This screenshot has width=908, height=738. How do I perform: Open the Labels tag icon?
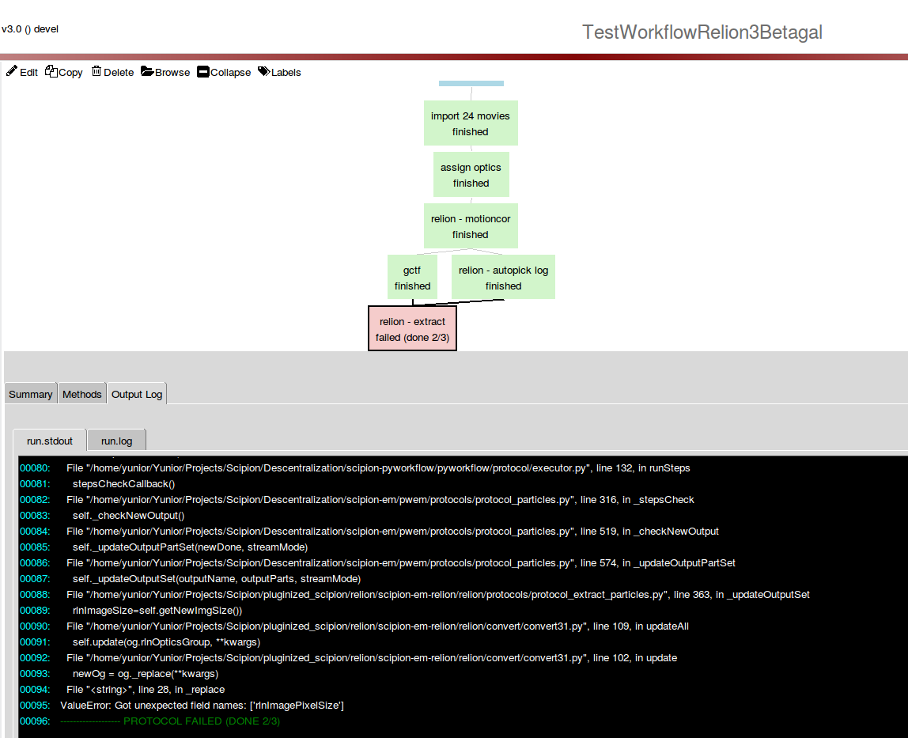point(263,72)
